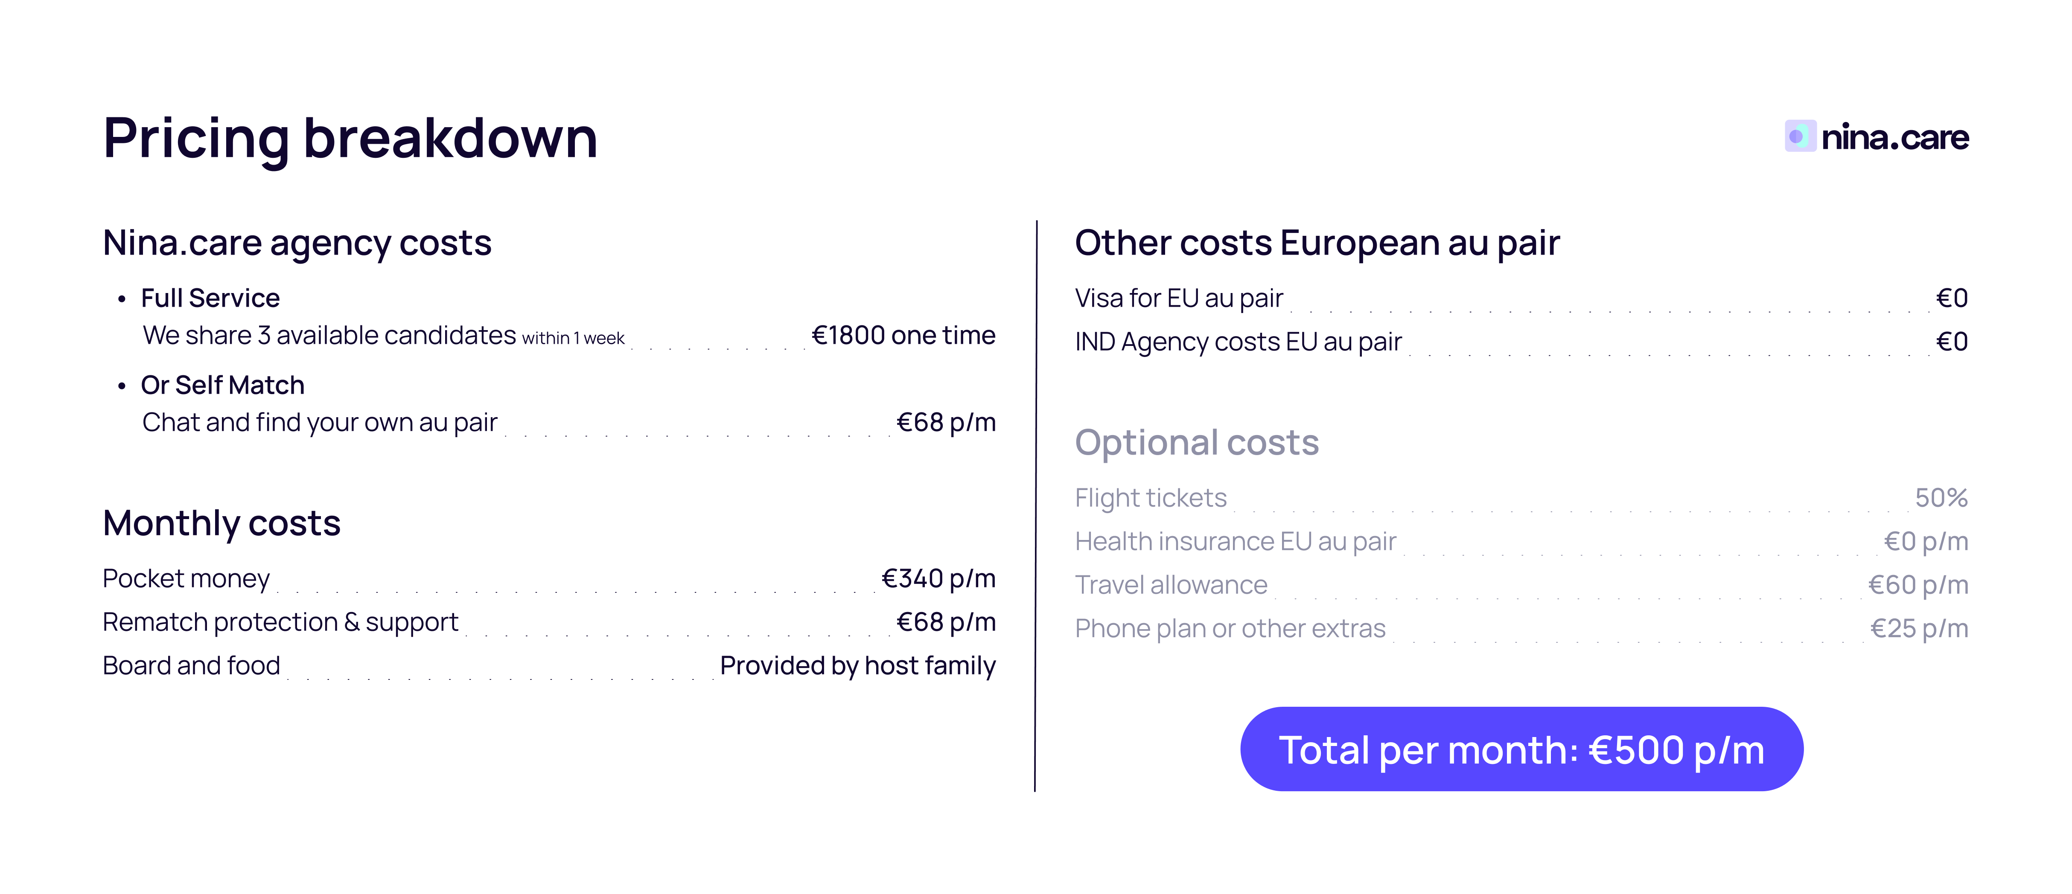Click the Self Match €68 p/m price
This screenshot has height=894, width=2072.
pyautogui.click(x=945, y=422)
